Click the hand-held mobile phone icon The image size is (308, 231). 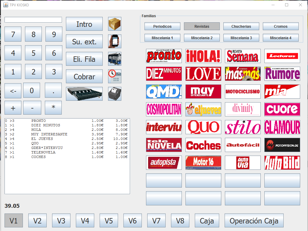tap(115, 41)
